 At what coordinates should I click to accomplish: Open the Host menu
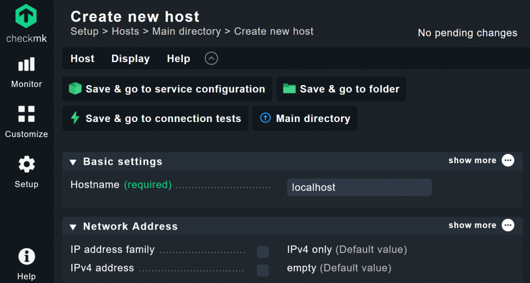(x=83, y=59)
